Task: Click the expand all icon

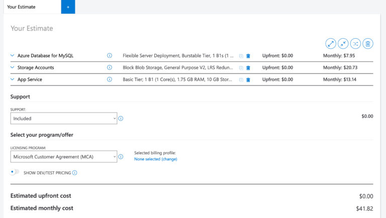Action: click(x=331, y=44)
